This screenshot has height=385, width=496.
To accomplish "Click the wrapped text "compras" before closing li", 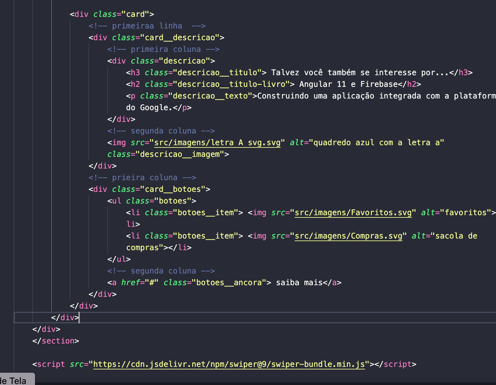I will (142, 248).
